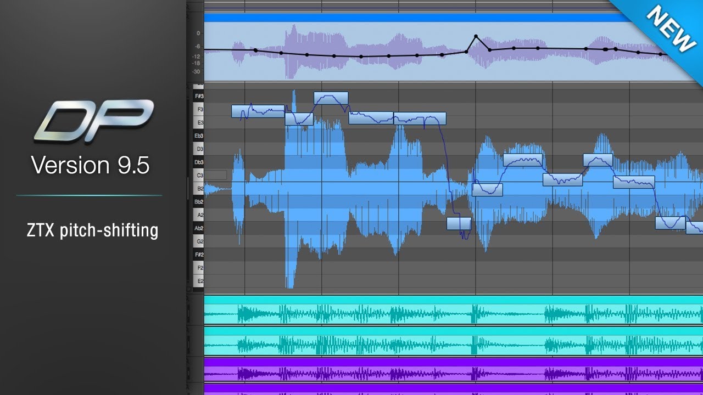Click the B2 piano key
Viewport: 703px width, 395px height.
click(x=198, y=188)
